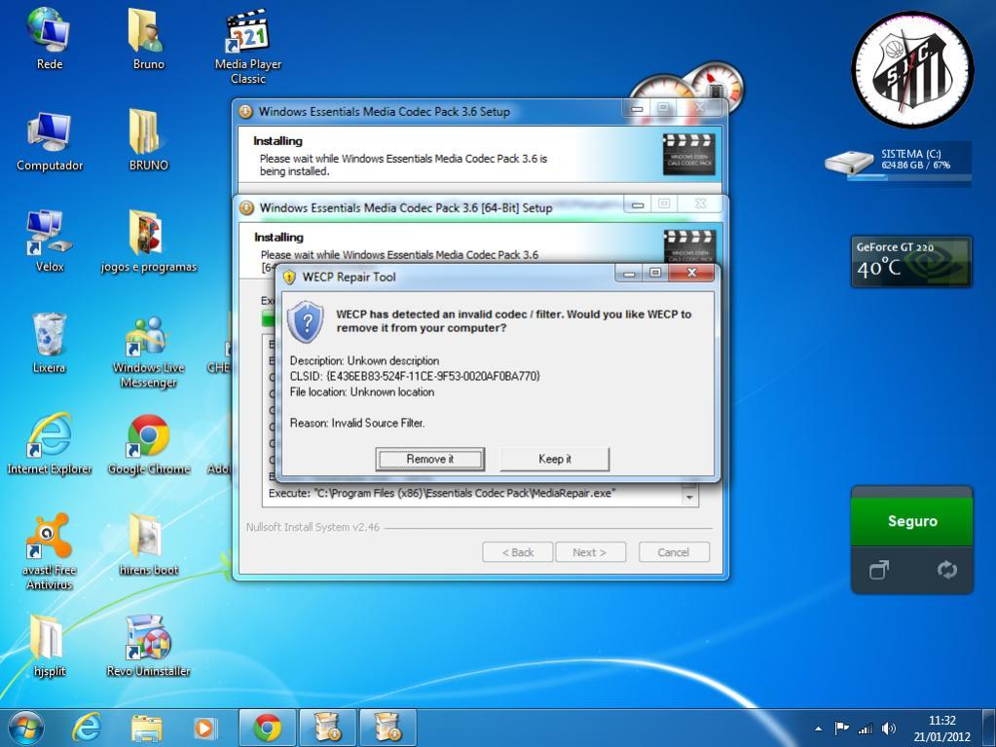This screenshot has width=996, height=747.
Task: Click the Execute MediaRepair.exe log line
Action: [442, 493]
